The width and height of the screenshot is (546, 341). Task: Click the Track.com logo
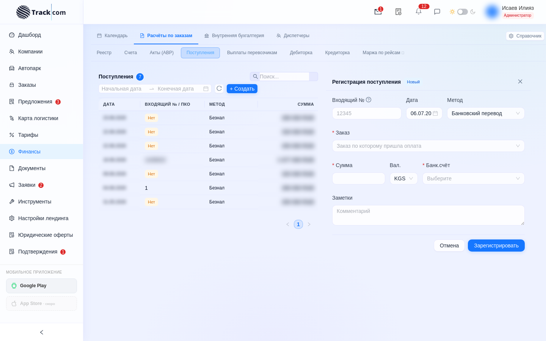[x=41, y=12]
